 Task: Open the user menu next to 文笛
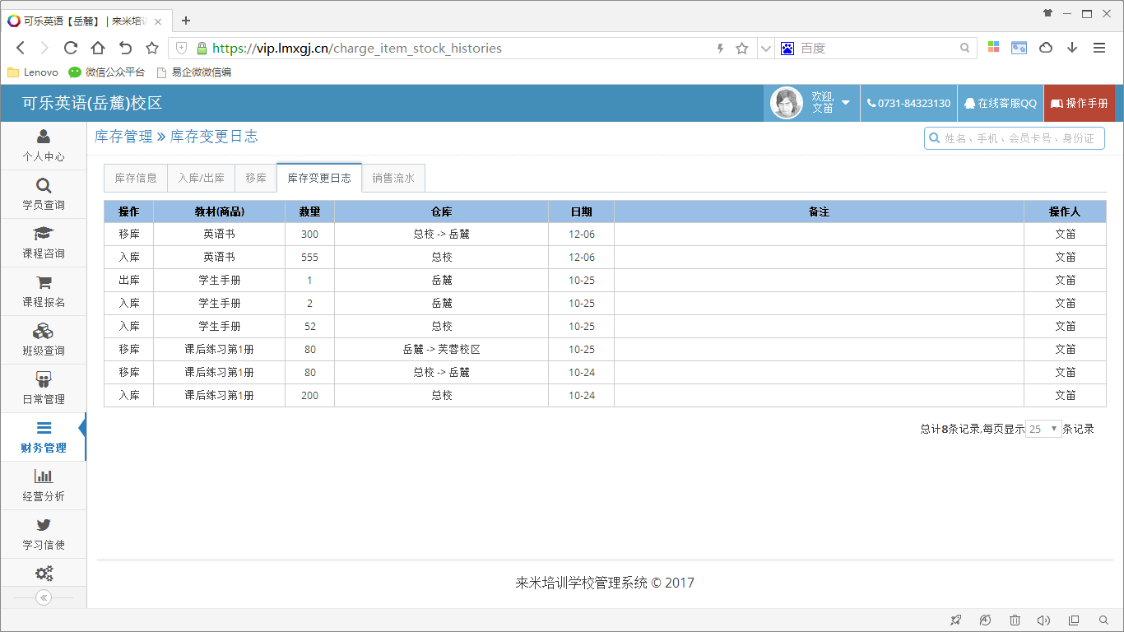pyautogui.click(x=845, y=103)
